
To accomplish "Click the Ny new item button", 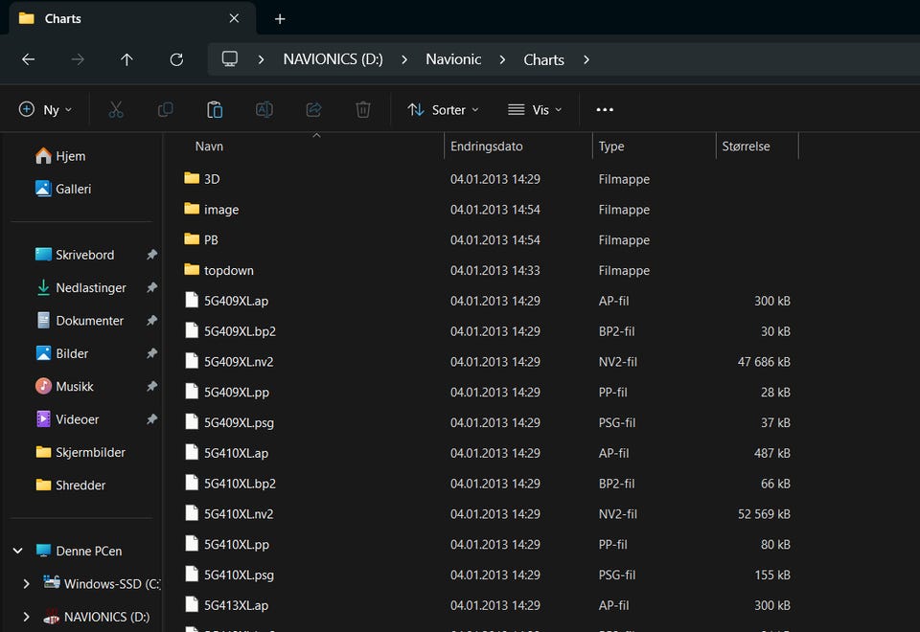I will [45, 110].
